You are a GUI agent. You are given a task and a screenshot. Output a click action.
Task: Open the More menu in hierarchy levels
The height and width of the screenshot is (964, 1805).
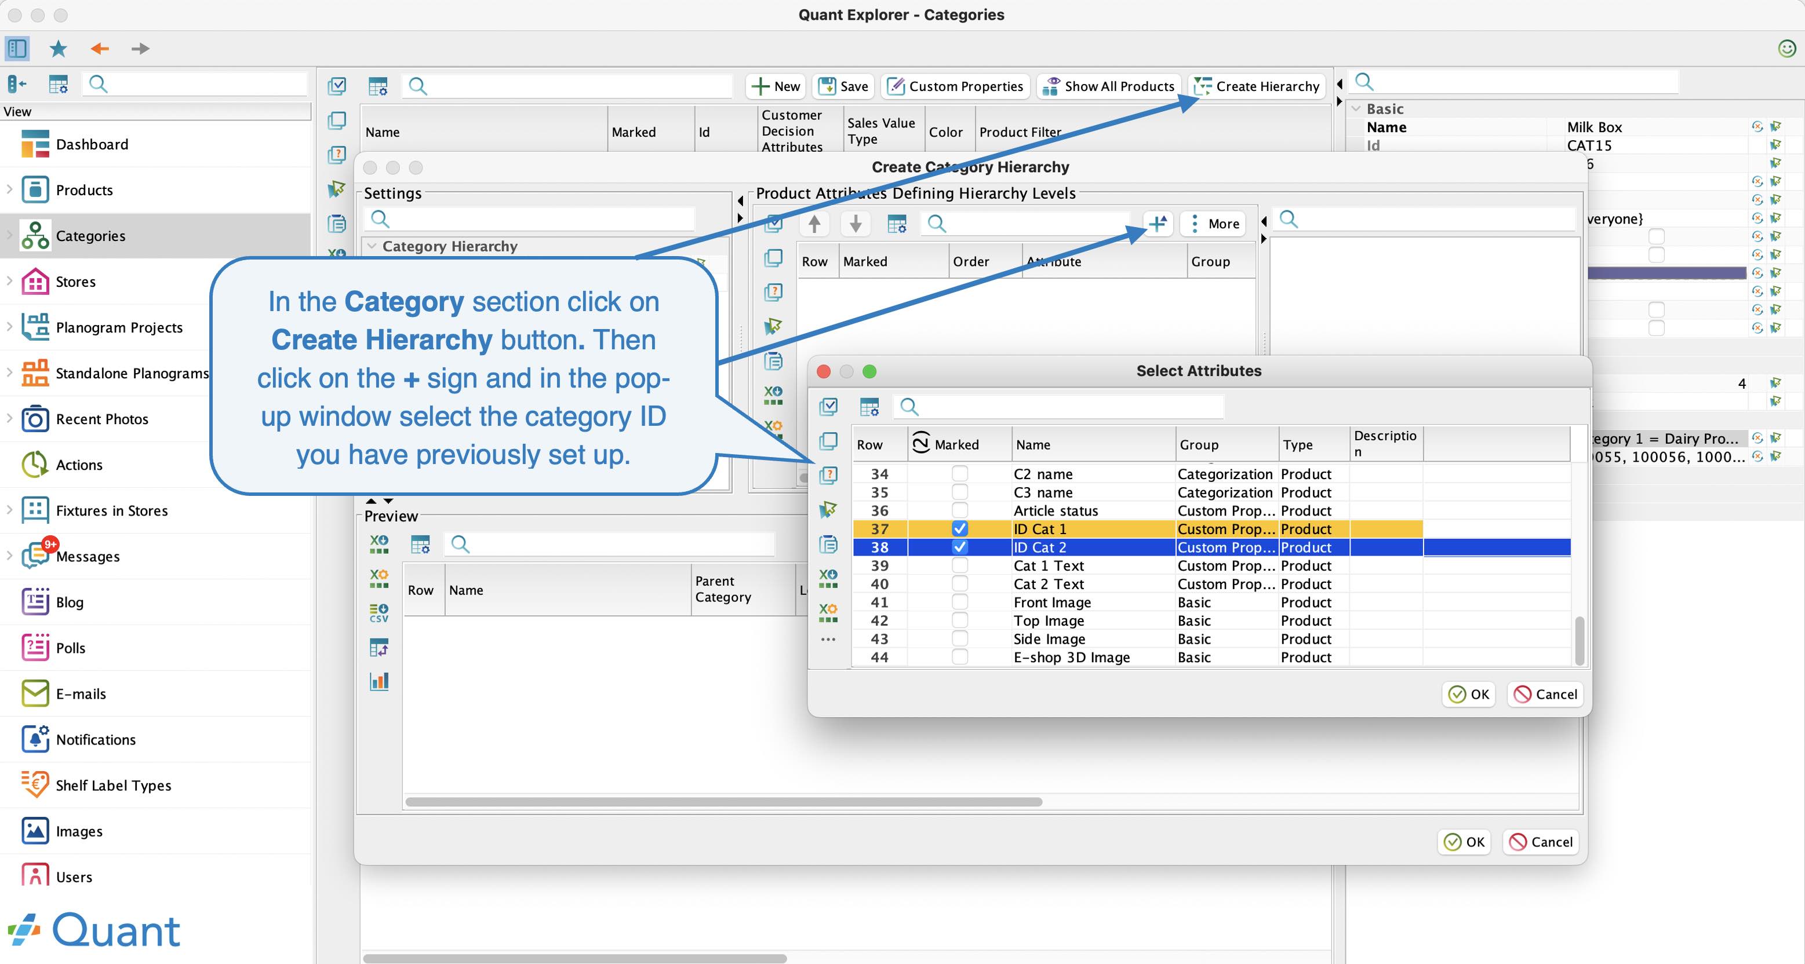(x=1214, y=224)
